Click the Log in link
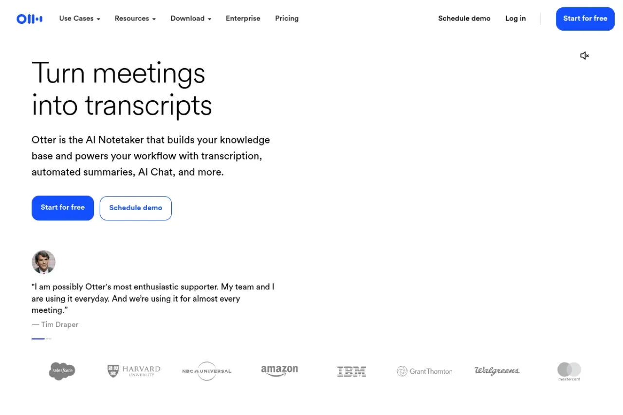 [x=515, y=18]
